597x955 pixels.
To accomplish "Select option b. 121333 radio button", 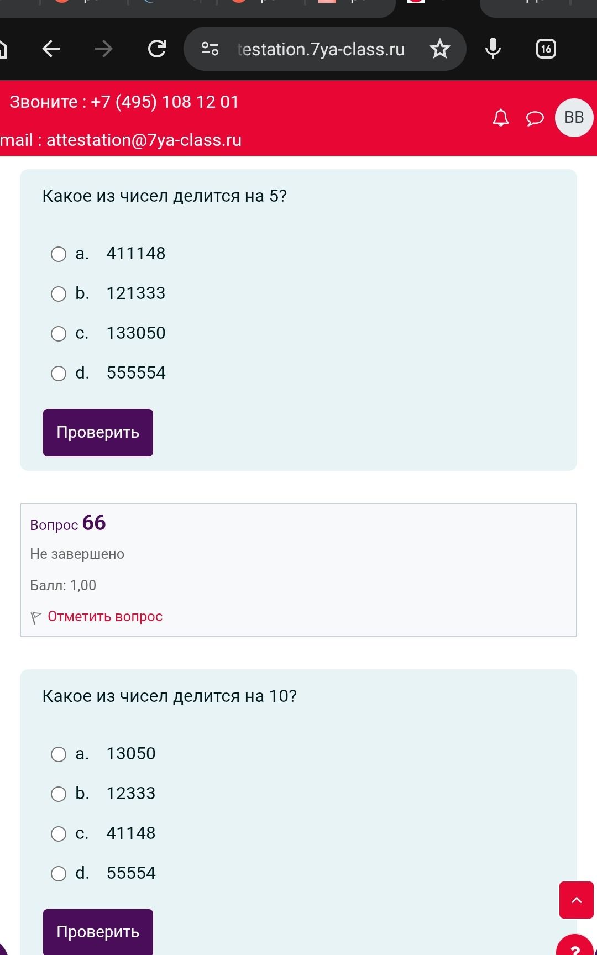I will [59, 294].
